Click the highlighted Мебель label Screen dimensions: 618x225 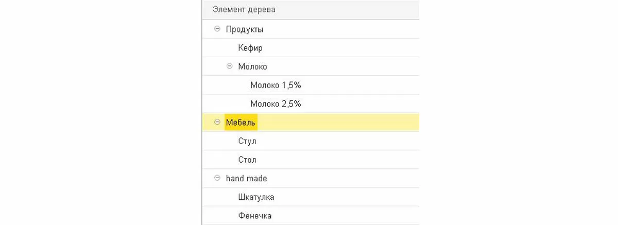pyautogui.click(x=241, y=123)
